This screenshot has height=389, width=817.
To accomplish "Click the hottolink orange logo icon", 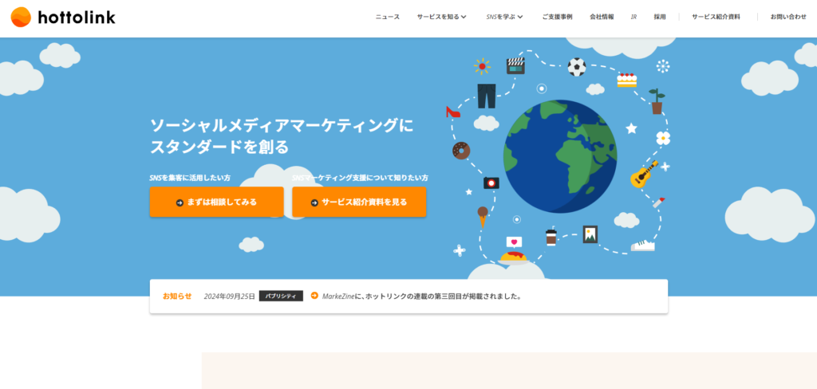I will (21, 18).
